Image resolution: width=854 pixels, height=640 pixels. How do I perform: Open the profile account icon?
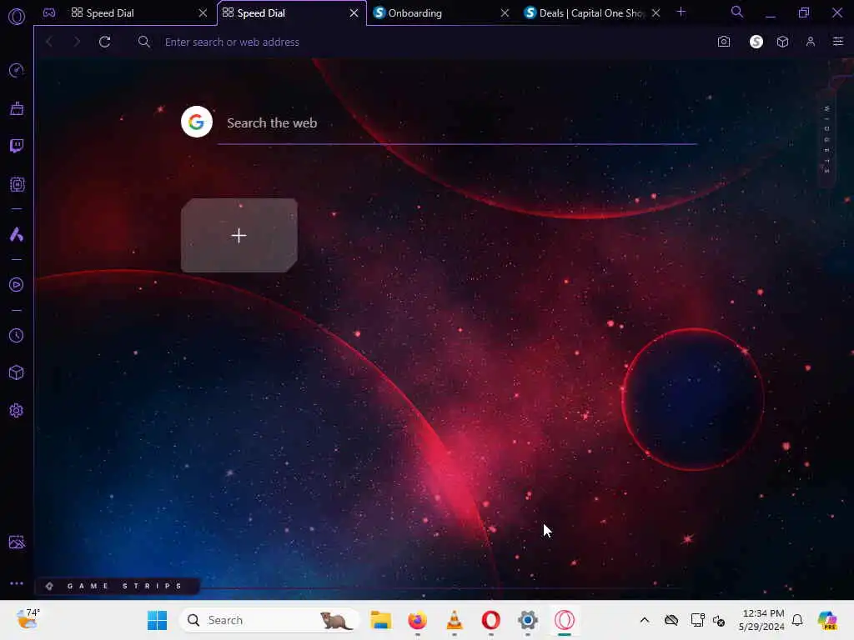click(x=811, y=42)
